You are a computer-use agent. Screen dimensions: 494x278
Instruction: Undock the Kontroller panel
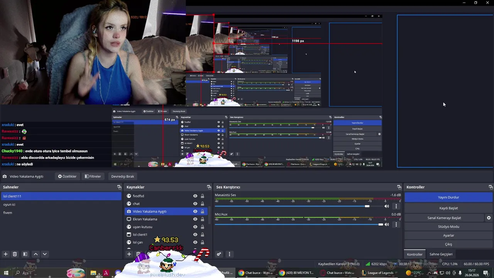[491, 187]
